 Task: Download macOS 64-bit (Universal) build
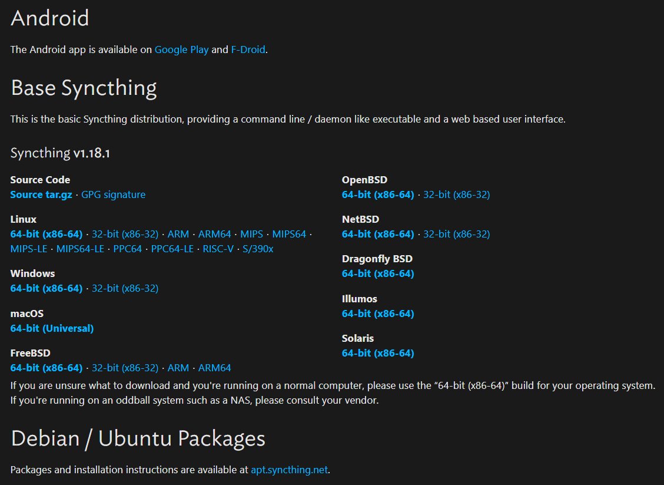[52, 328]
